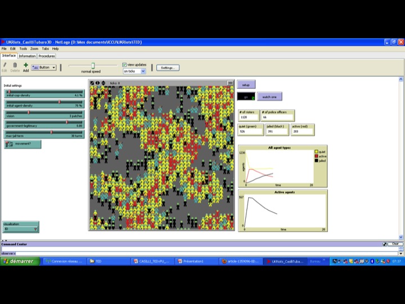
Task: Click the jailed (black) monitor
Action: 277,129
